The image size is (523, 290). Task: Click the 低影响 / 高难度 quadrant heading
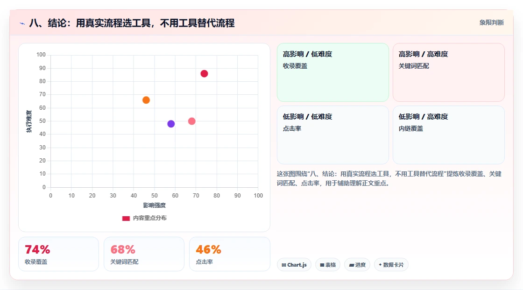[423, 116]
